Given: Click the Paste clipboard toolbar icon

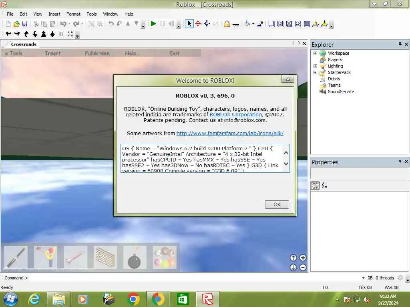Looking at the screenshot, I should 52,24.
